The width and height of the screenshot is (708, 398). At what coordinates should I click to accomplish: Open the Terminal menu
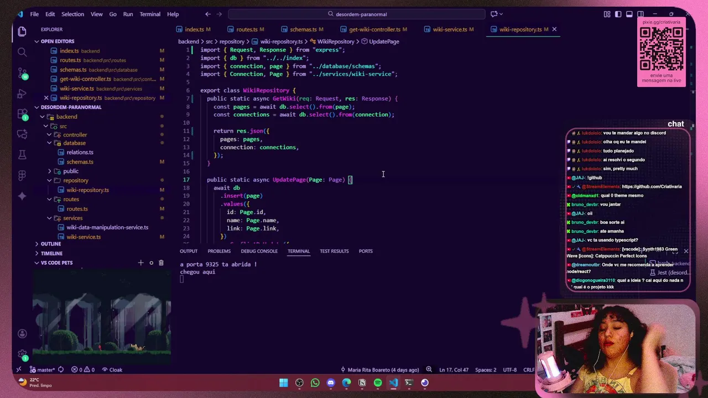[x=150, y=14]
